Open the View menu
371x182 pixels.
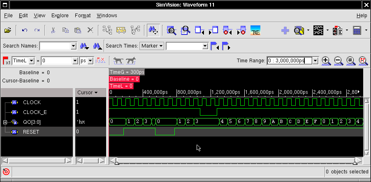(x=39, y=16)
